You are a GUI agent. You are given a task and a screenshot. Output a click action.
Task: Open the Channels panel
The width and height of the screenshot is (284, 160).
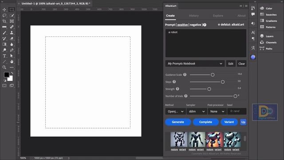pyautogui.click(x=268, y=42)
